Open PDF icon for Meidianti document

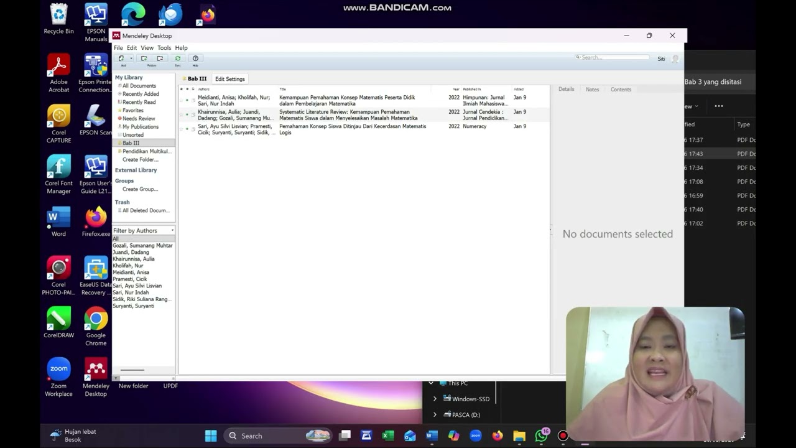193,100
